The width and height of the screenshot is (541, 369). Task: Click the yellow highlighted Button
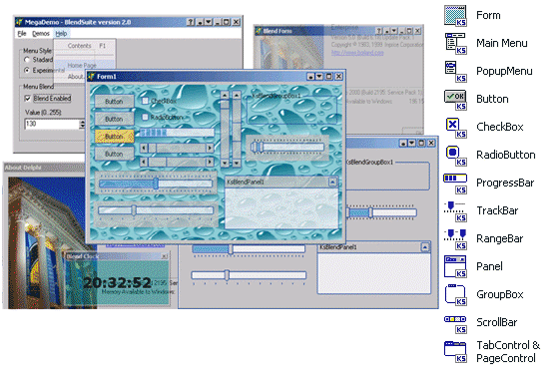click(x=114, y=137)
